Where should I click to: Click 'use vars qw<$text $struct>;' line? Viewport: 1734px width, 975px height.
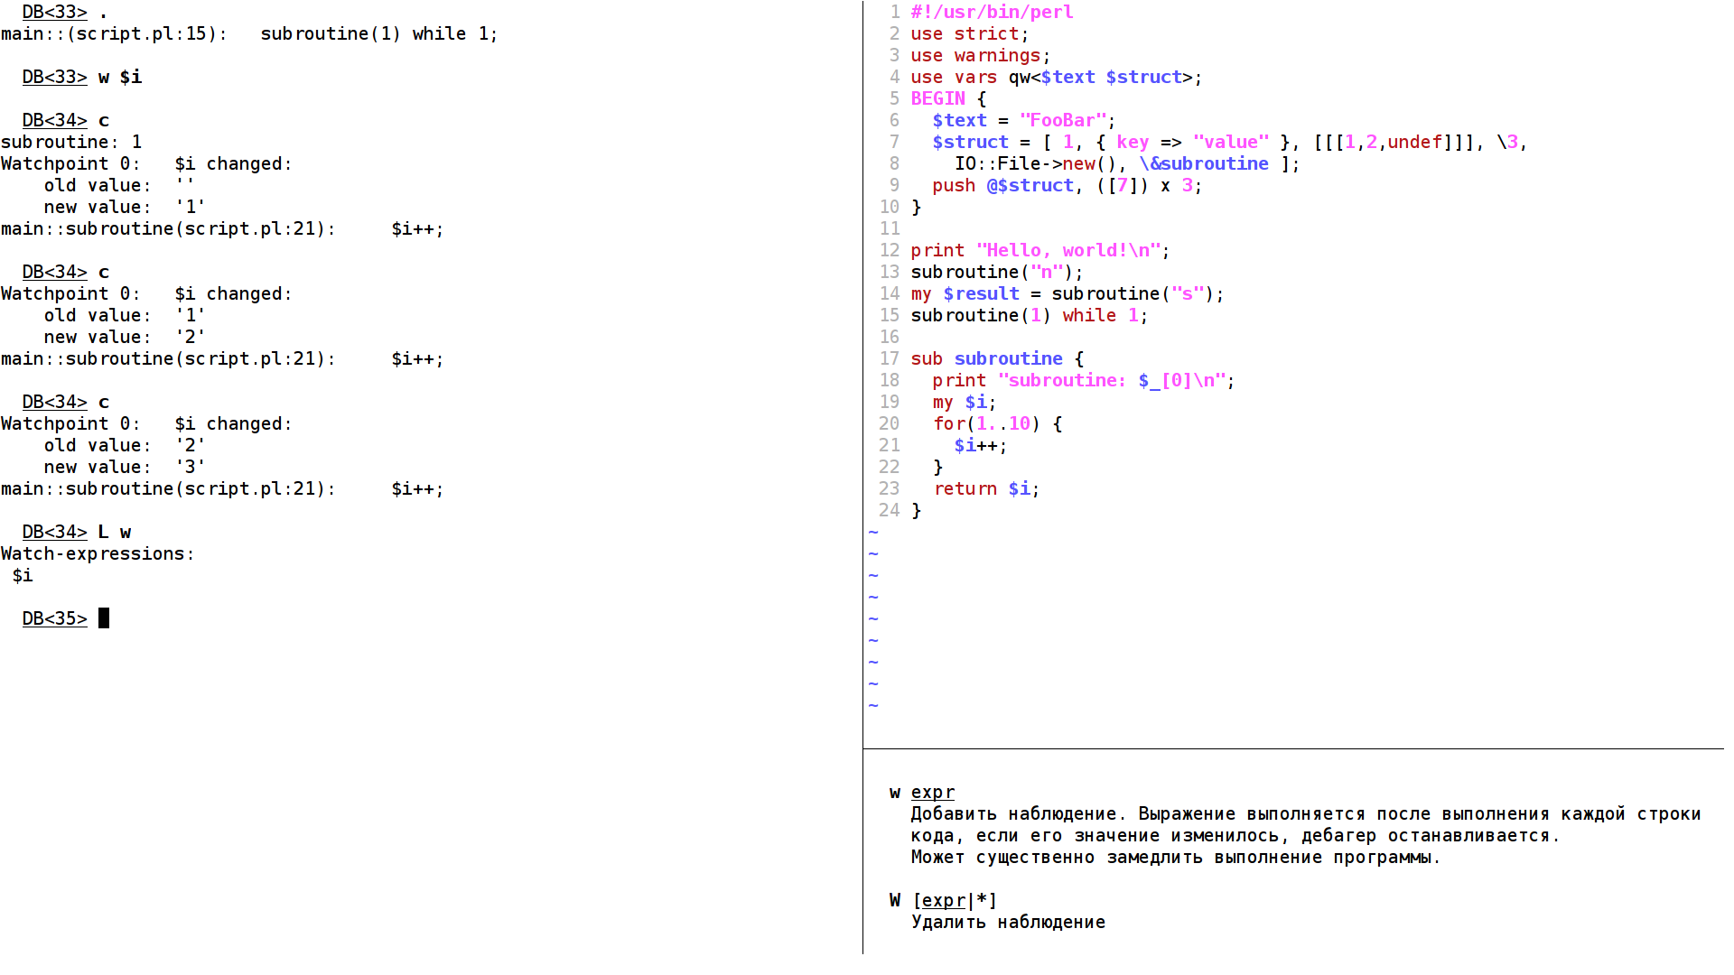(x=1057, y=77)
